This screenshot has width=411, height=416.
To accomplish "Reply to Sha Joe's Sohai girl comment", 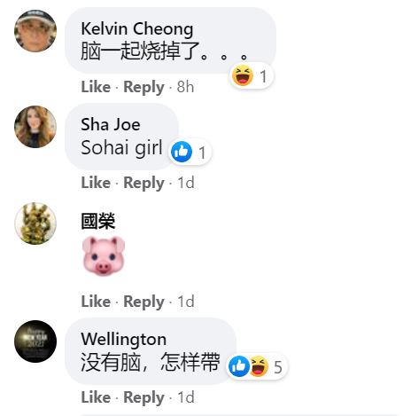I will coord(143,183).
